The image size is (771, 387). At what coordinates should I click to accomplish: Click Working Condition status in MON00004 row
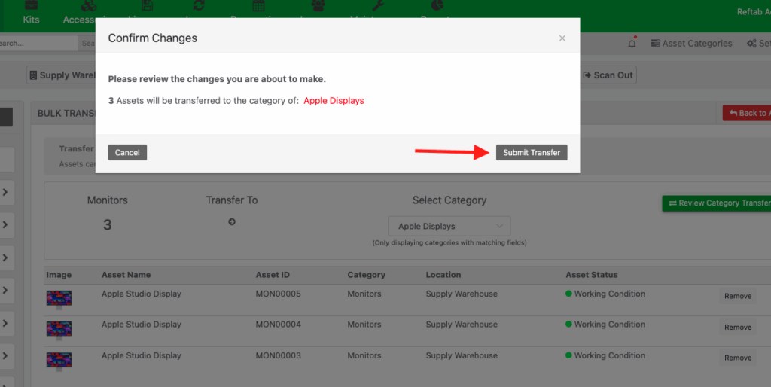605,324
